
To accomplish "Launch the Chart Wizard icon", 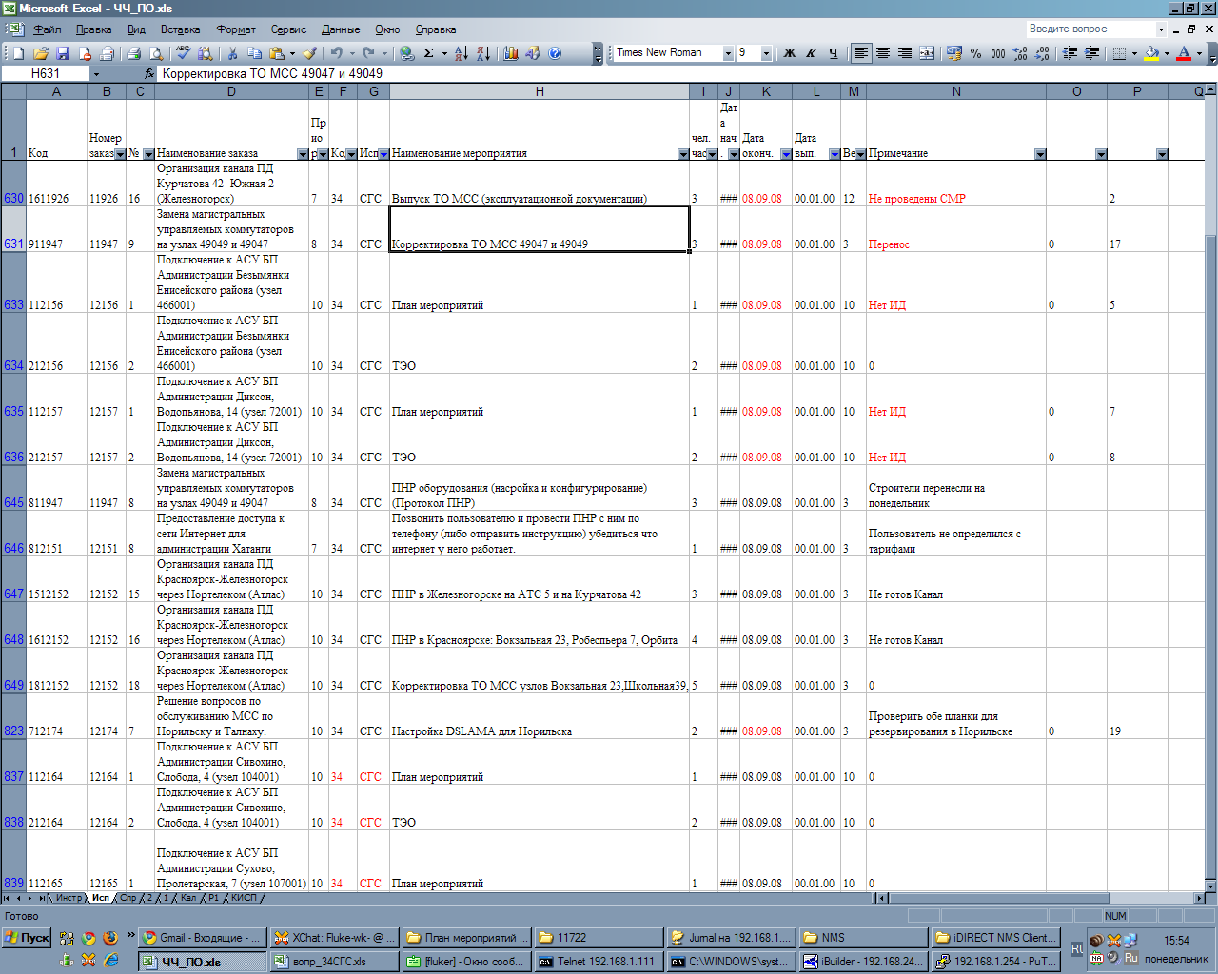I will click(x=511, y=53).
